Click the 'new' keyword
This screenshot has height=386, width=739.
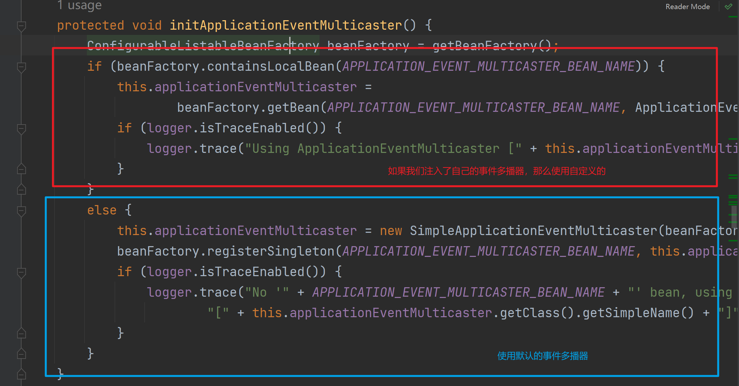click(391, 231)
